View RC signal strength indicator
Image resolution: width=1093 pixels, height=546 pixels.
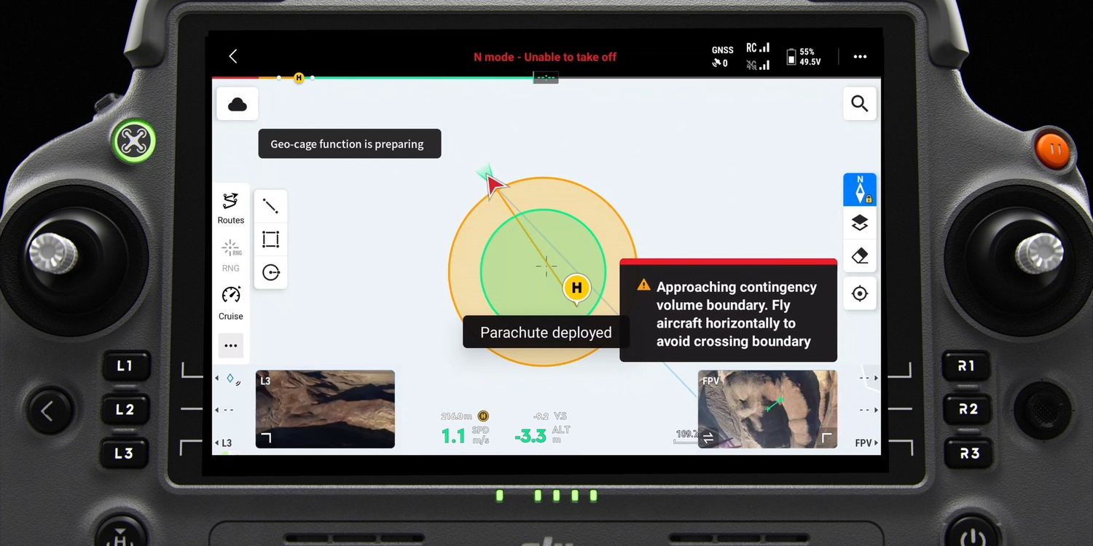[758, 48]
